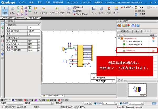This screenshot has height=109, width=158.
Task: Insert a 電源 power symbol
Action: pyautogui.click(x=108, y=10)
